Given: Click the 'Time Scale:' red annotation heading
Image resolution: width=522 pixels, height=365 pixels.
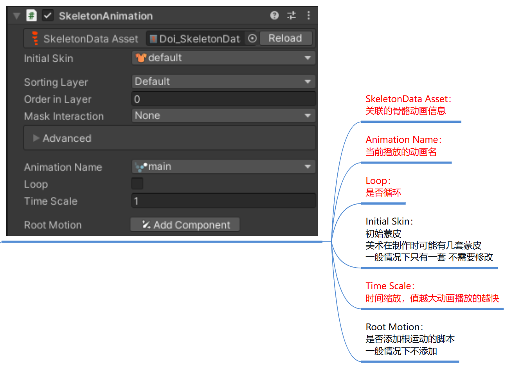Looking at the screenshot, I should (x=390, y=286).
